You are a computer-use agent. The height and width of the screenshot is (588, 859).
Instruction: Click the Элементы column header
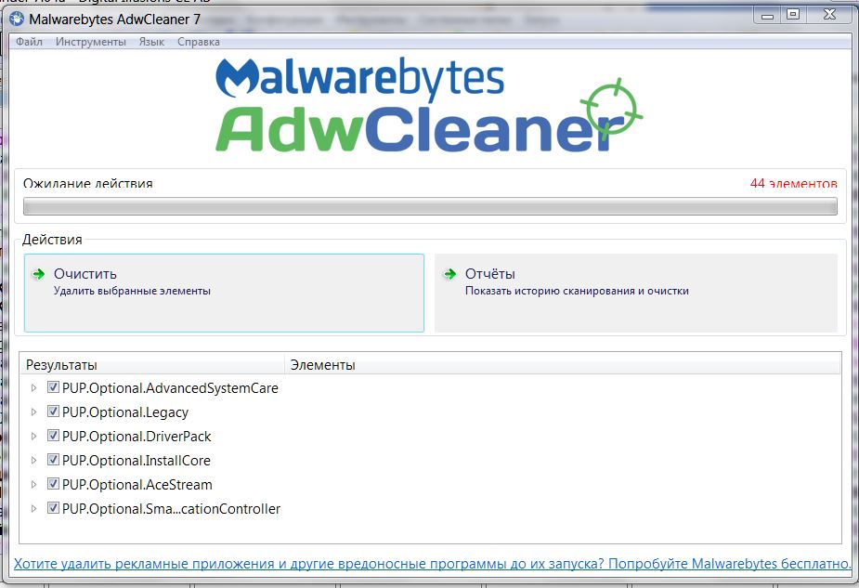point(563,365)
